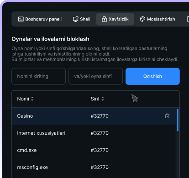This screenshot has height=178, width=189.
Task: Delete the Casino row with trash icon
Action: 167,116
